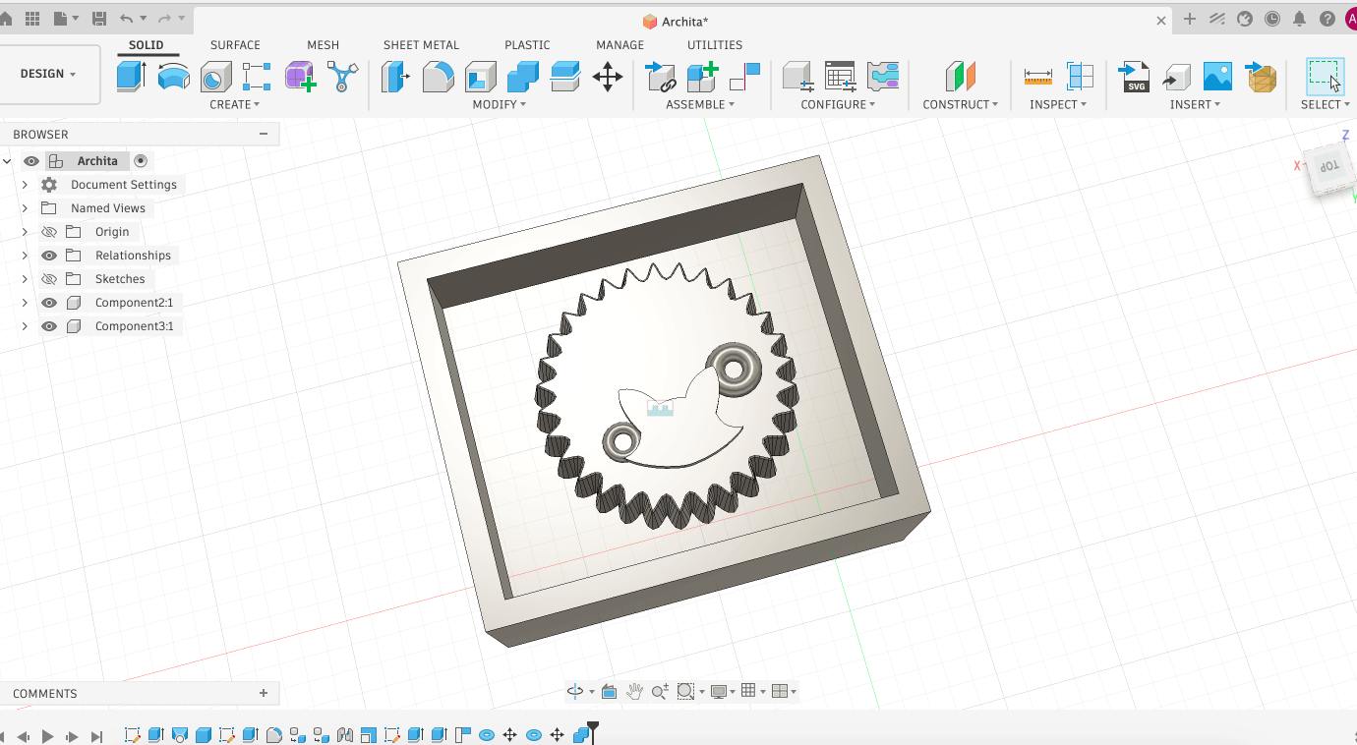Add a new comment with plus button
The height and width of the screenshot is (745, 1357).
264,693
